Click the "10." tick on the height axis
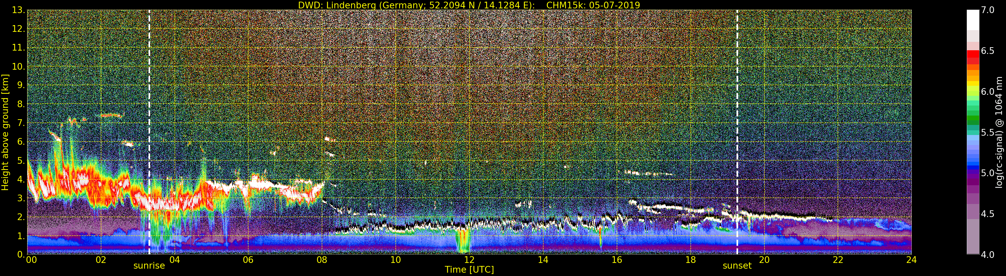Viewport: 1006px width, 276px height. [18, 66]
